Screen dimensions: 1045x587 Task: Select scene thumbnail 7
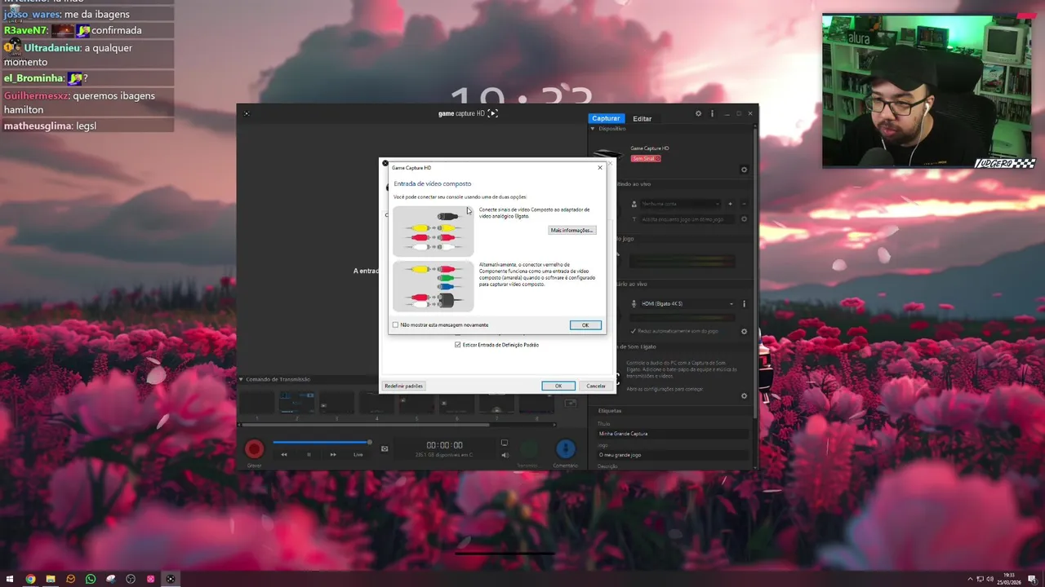(x=496, y=403)
